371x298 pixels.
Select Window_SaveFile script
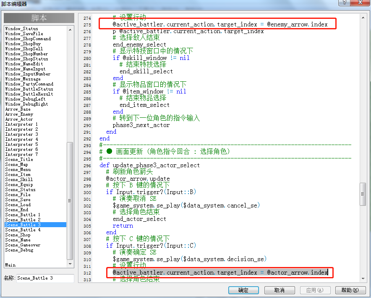point(24,34)
